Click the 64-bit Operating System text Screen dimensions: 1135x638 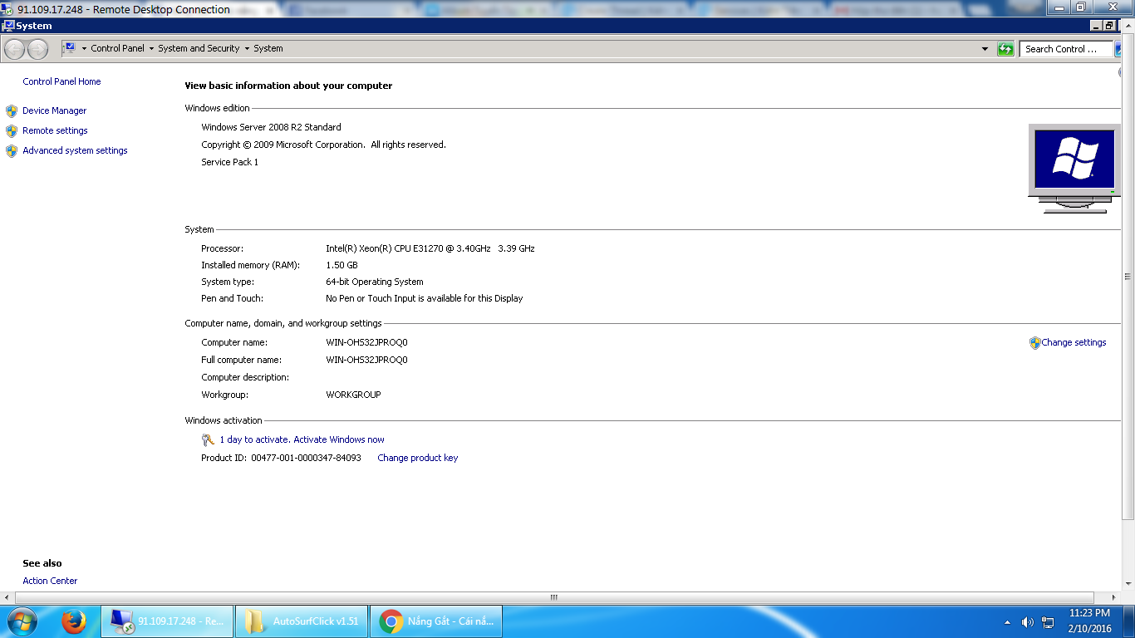[x=375, y=282]
